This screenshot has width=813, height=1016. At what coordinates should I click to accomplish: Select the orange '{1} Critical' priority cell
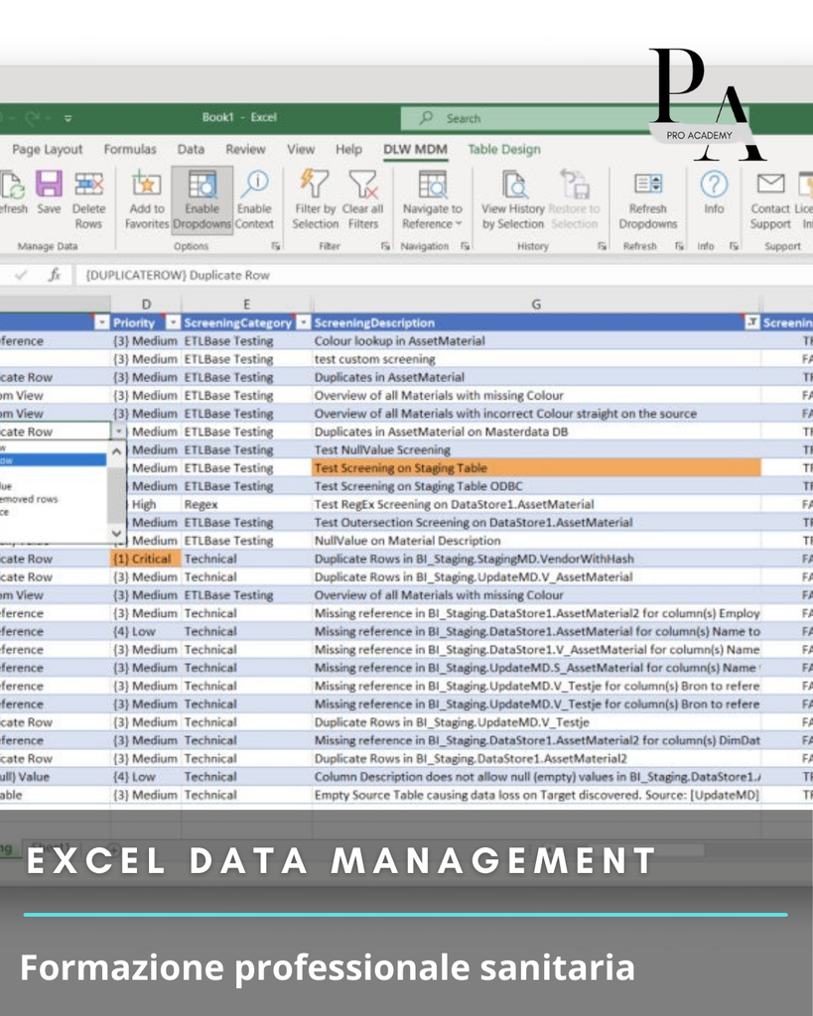[146, 559]
